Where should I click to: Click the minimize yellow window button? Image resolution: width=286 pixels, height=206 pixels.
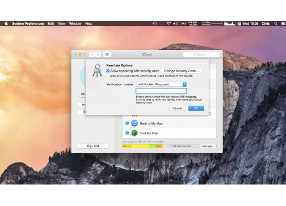coord(80,55)
